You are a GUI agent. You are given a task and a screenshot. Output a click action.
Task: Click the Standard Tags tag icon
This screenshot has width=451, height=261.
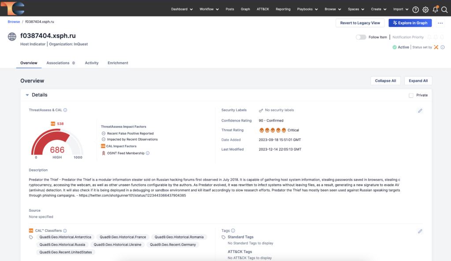pyautogui.click(x=223, y=237)
